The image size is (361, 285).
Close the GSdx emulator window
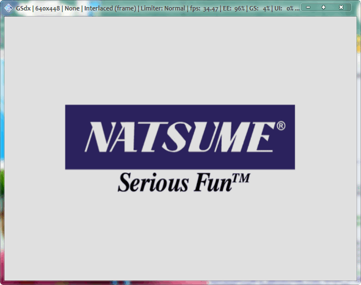[341, 7]
